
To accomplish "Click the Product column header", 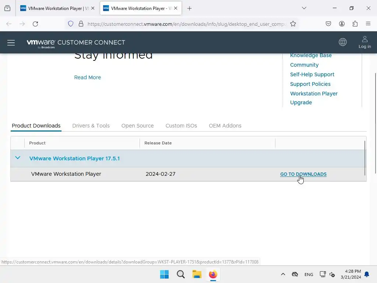I will tap(37, 143).
